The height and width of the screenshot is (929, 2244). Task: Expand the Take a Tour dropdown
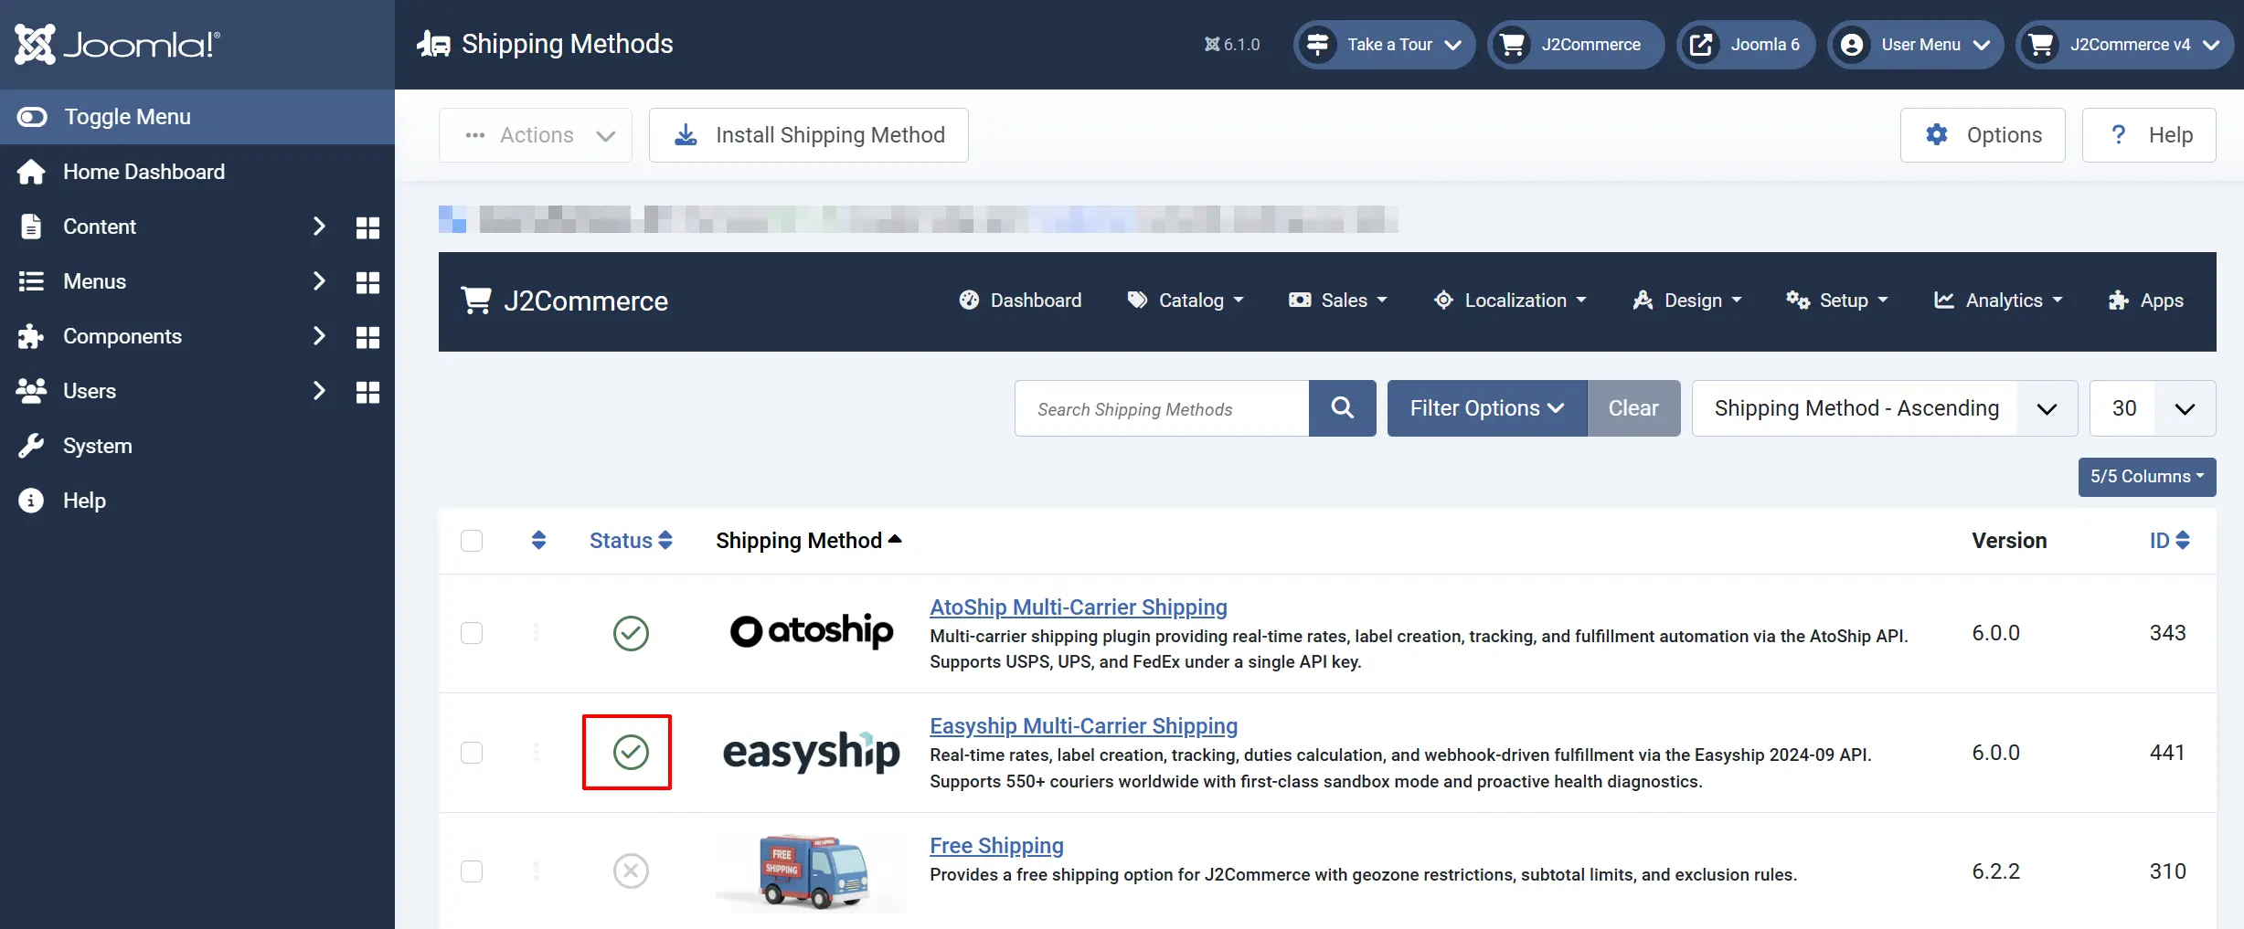pos(1384,45)
